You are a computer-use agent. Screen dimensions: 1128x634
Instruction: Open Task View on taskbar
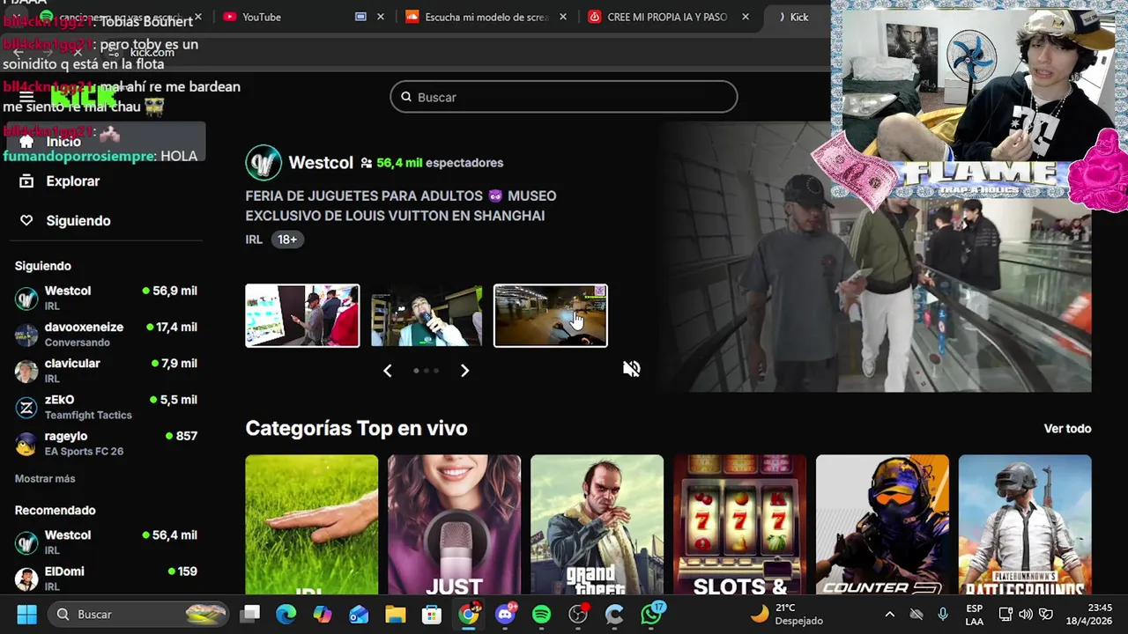tap(250, 614)
